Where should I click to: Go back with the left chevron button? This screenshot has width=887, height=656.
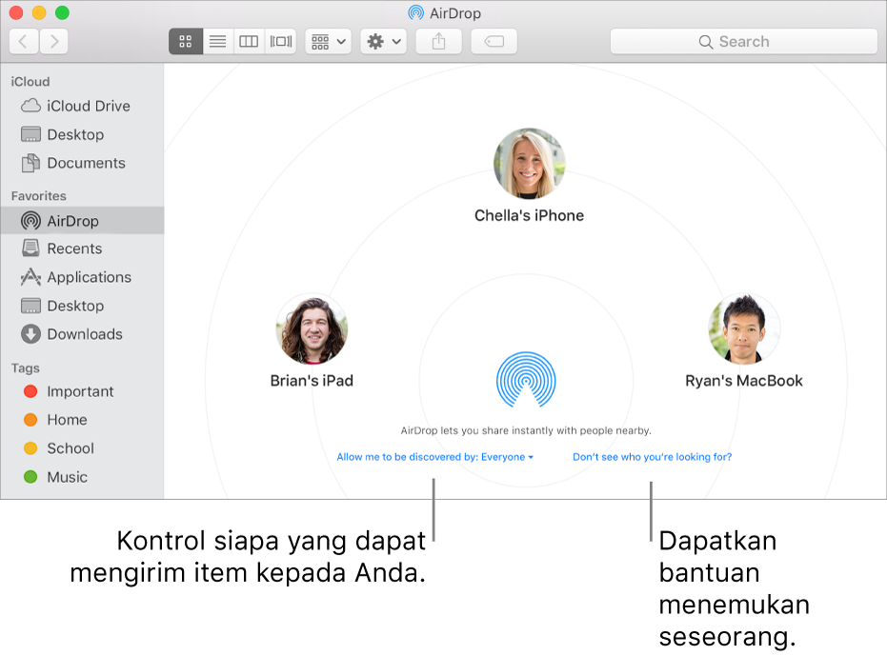click(24, 41)
